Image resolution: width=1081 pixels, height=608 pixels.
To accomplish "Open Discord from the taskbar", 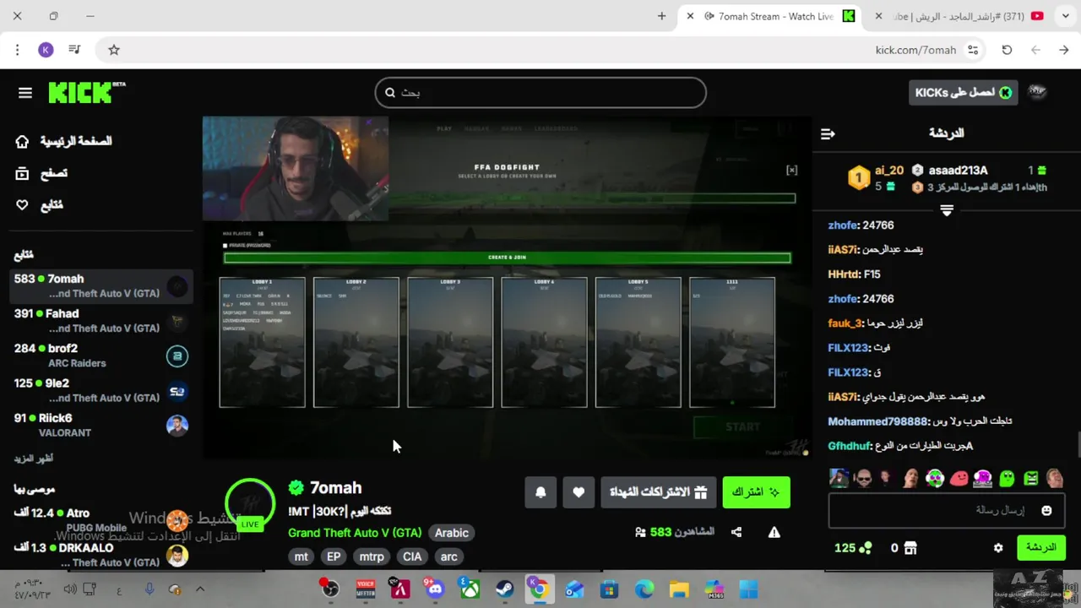I will pos(435,589).
